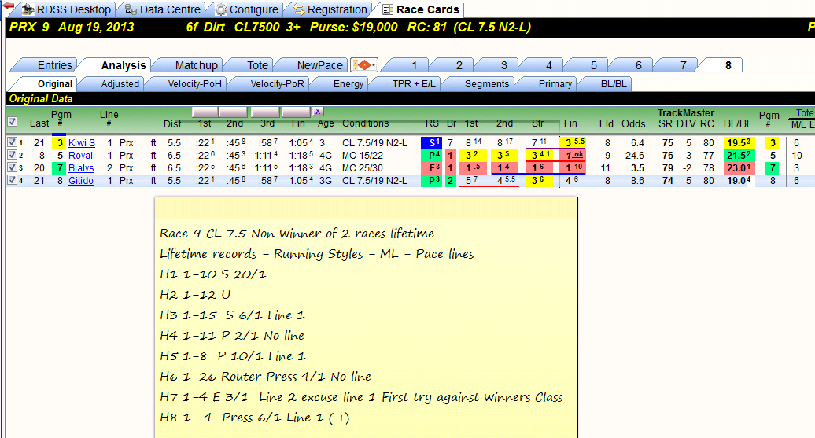Image resolution: width=815 pixels, height=438 pixels.
Task: Click the blank button above Fin column
Action: (x=297, y=111)
